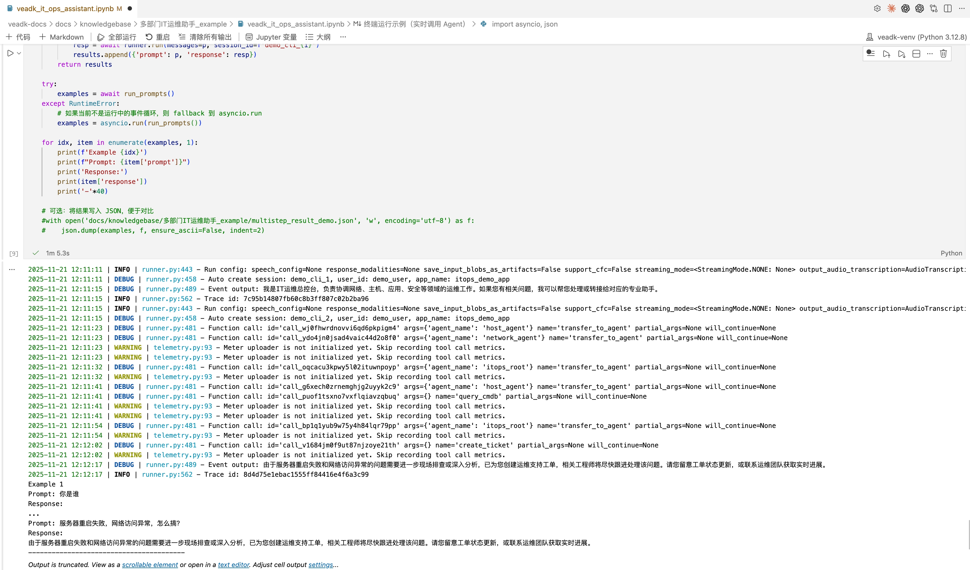The image size is (970, 570).
Task: Click the source control compare changes icon
Action: pos(933,8)
